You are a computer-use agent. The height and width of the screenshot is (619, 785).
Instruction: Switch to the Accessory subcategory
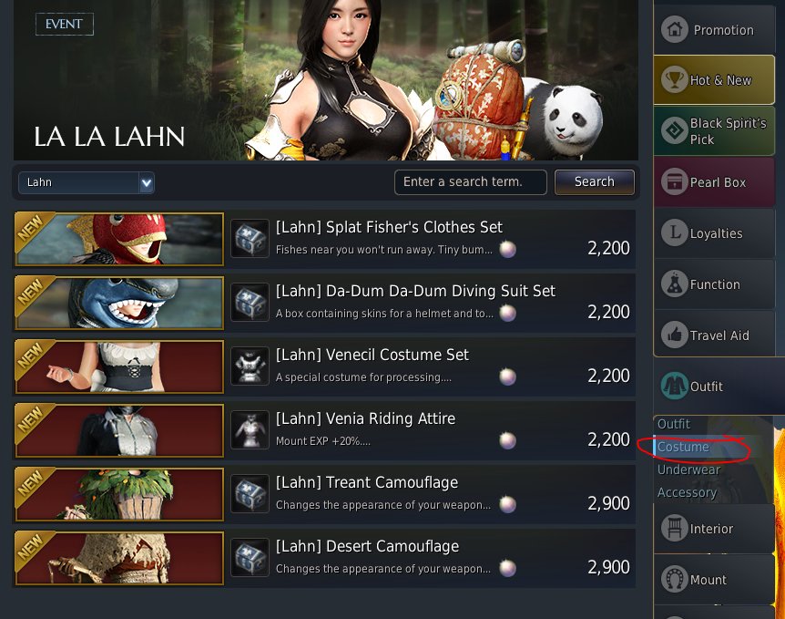[x=687, y=492]
